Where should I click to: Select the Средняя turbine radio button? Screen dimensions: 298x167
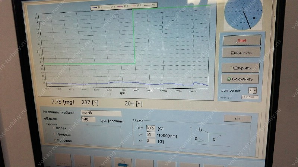(x=55, y=134)
